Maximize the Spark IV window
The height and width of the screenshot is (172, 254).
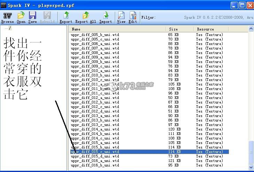(242, 5)
